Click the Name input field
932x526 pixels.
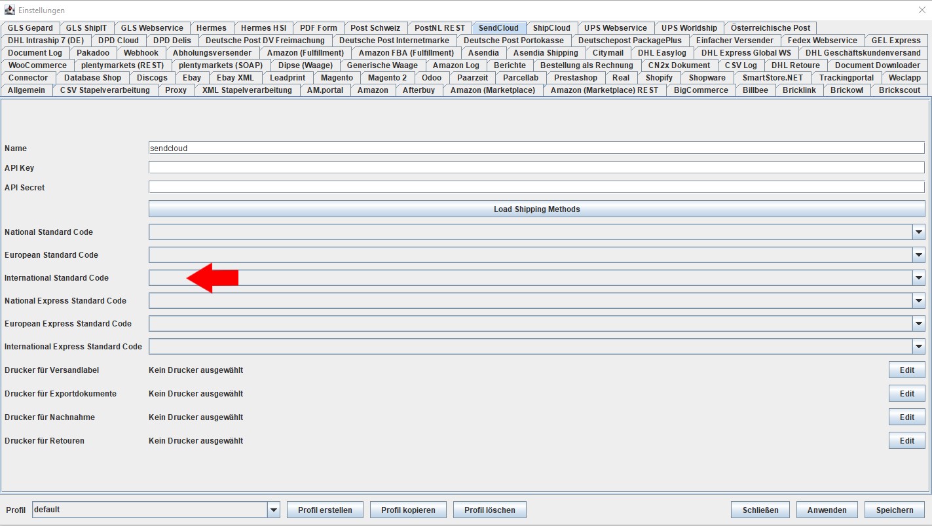coord(536,149)
